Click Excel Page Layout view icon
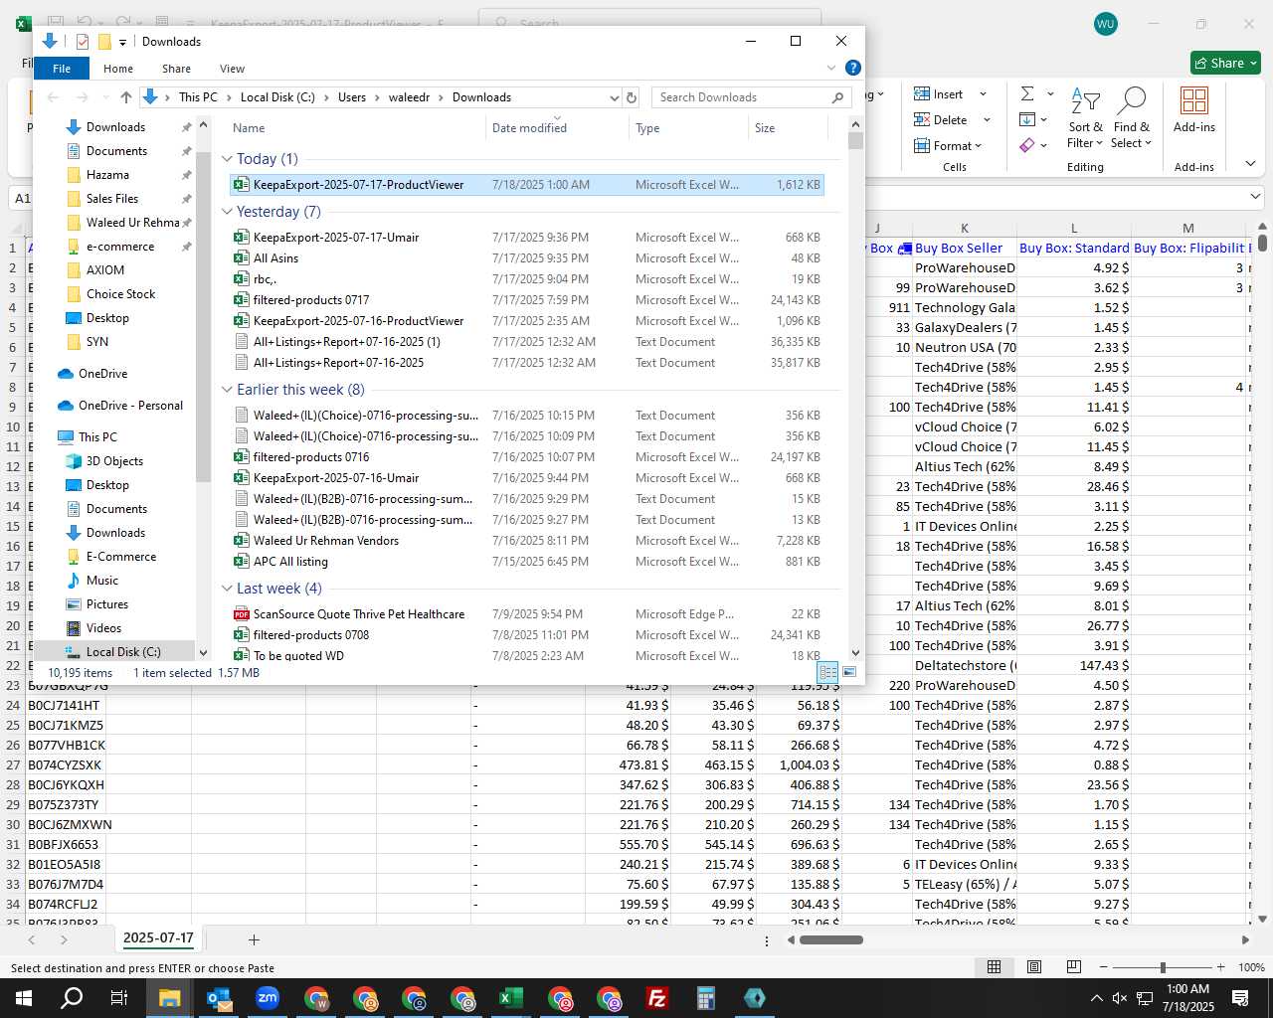This screenshot has width=1273, height=1018. click(1034, 966)
